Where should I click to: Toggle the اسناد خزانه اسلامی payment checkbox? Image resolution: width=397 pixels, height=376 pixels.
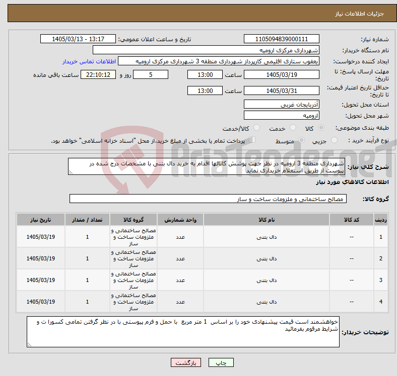click(252, 139)
